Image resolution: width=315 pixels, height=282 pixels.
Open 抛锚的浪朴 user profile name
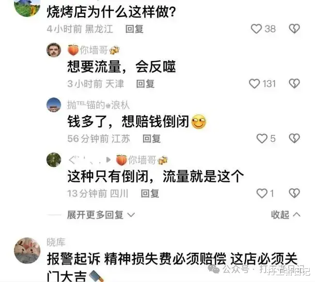98,105
